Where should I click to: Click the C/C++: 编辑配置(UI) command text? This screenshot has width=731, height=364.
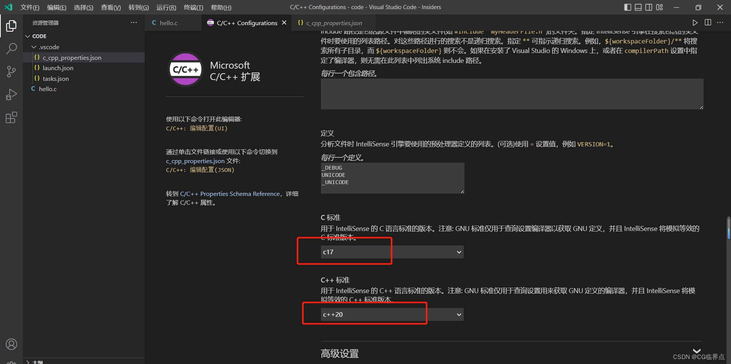pyautogui.click(x=197, y=128)
